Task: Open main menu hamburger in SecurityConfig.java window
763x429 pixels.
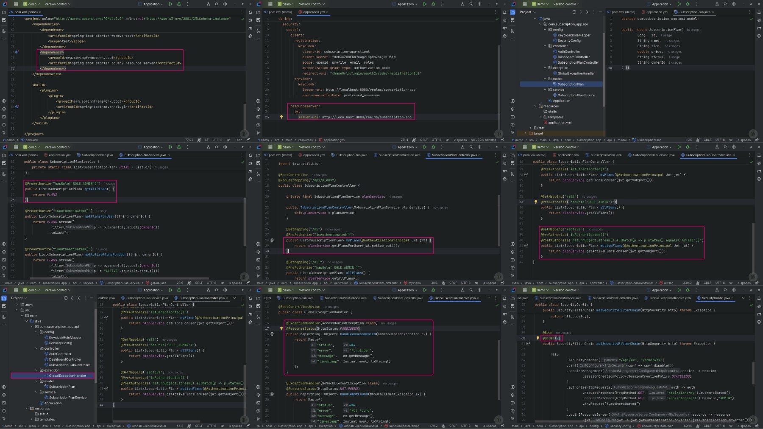Action: (x=524, y=290)
